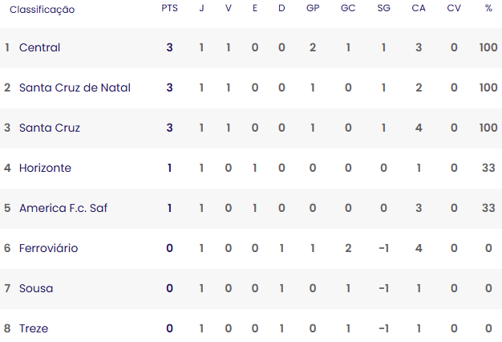Image resolution: width=502 pixels, height=342 pixels.
Task: Click the % column header
Action: click(488, 9)
